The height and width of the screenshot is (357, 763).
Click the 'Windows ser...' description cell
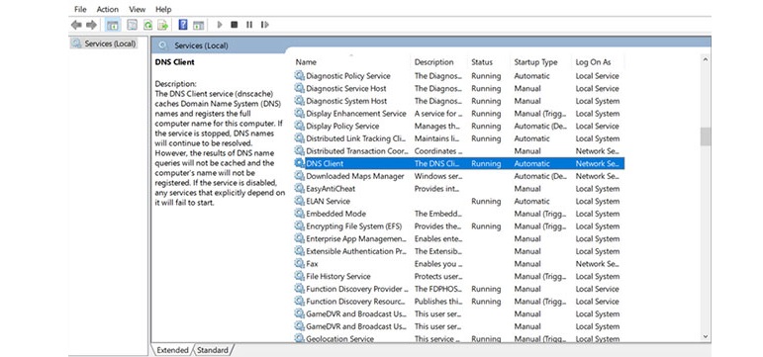point(438,176)
